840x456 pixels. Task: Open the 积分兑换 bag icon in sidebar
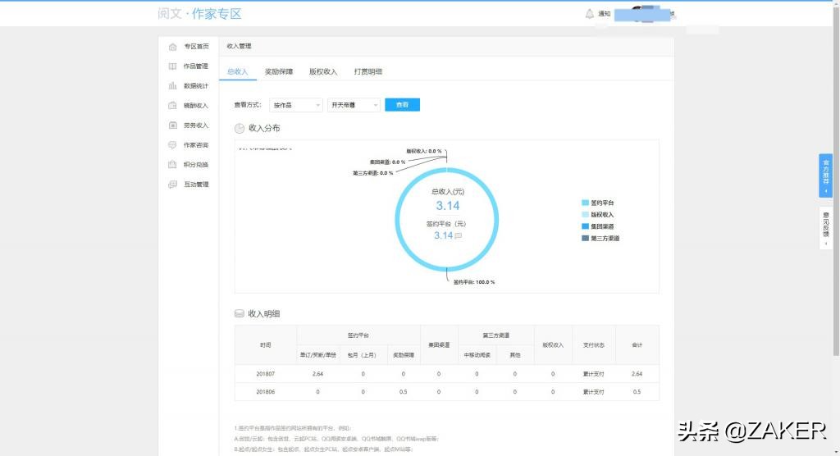pos(172,165)
